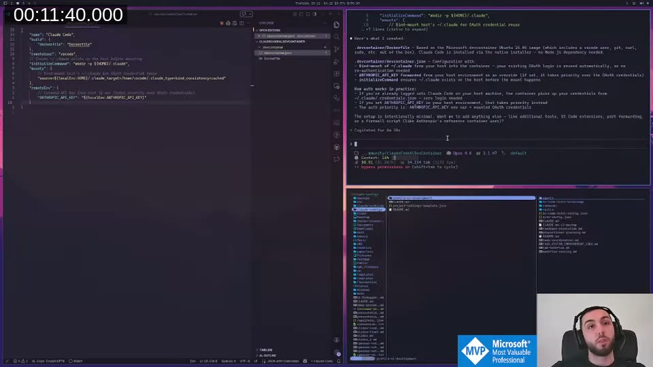Open the Claude Code status bar item
653x367 pixels.
point(322,361)
